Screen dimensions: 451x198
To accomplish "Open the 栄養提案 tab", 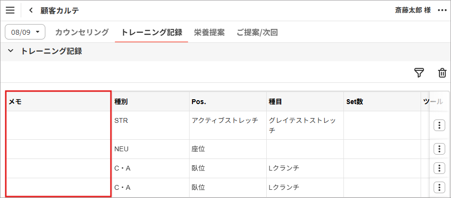I will coord(209,32).
